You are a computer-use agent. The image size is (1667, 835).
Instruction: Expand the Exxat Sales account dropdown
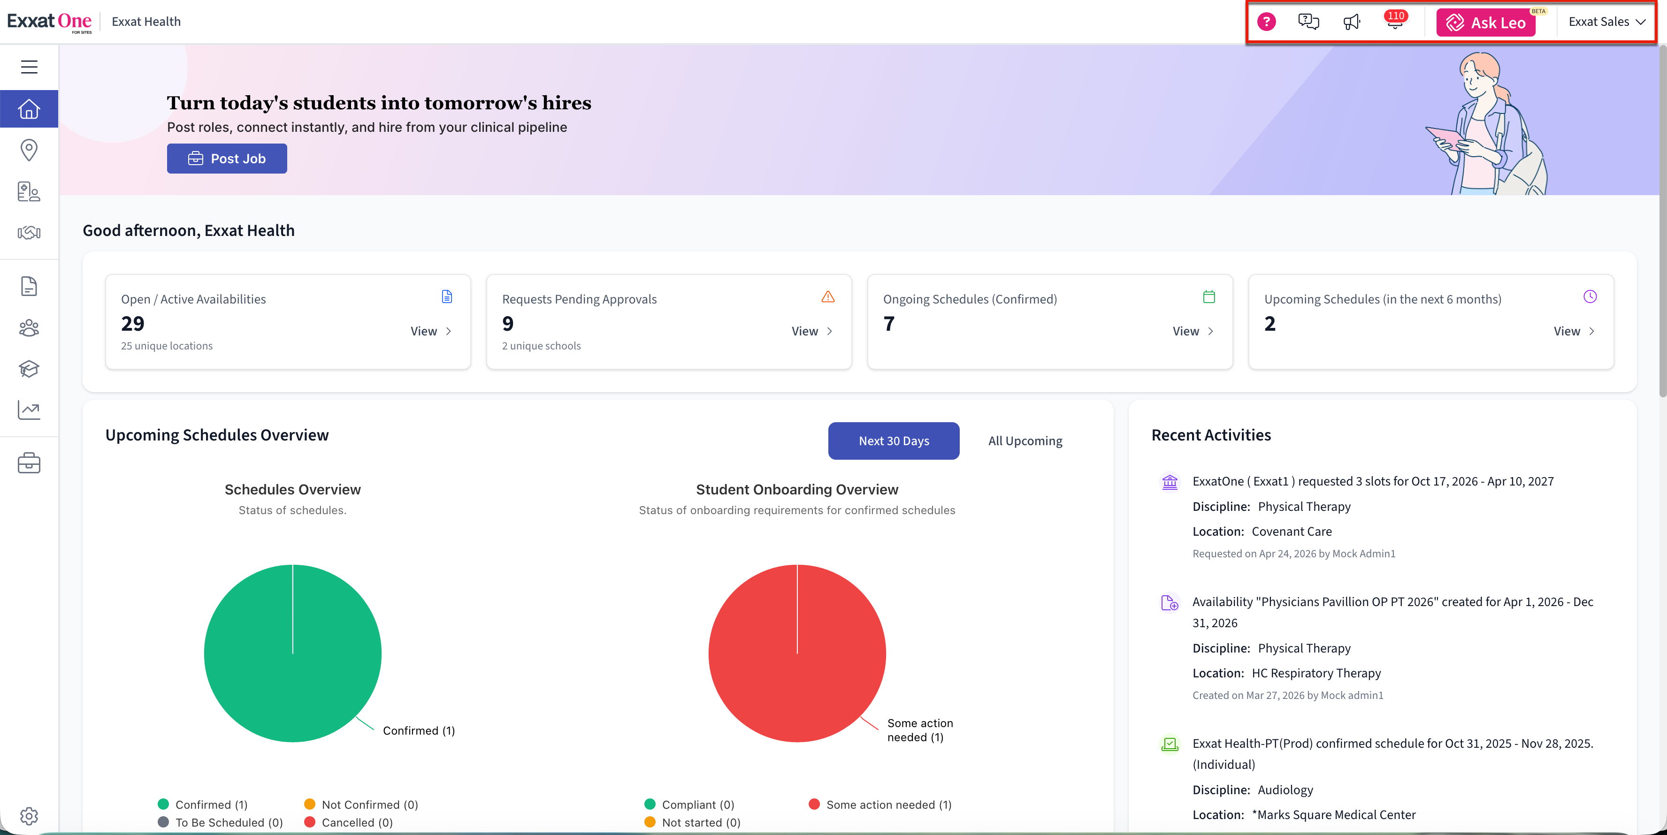pyautogui.click(x=1606, y=22)
